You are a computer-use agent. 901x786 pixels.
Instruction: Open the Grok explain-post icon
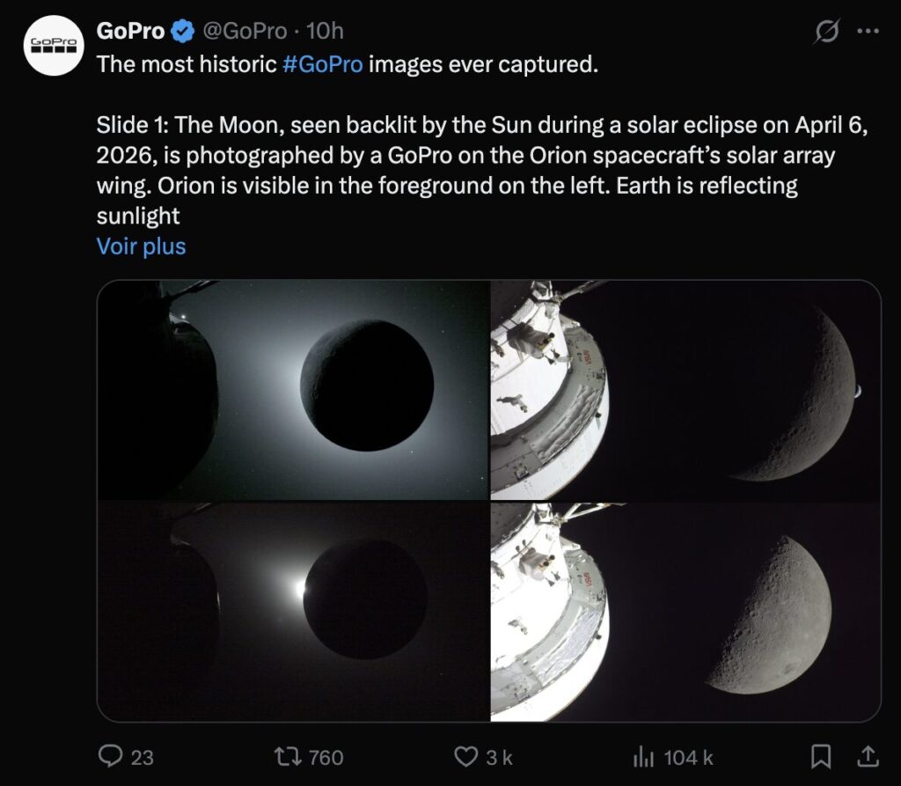tap(827, 32)
